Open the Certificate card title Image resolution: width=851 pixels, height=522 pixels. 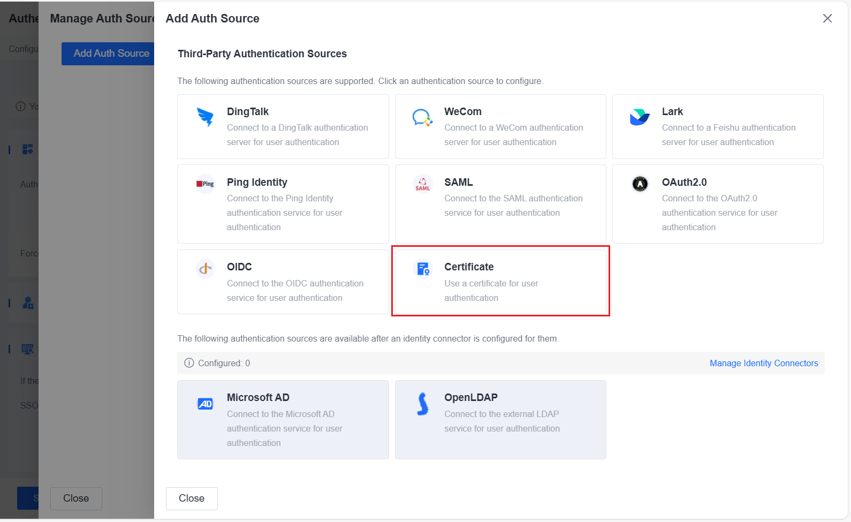[x=469, y=267]
